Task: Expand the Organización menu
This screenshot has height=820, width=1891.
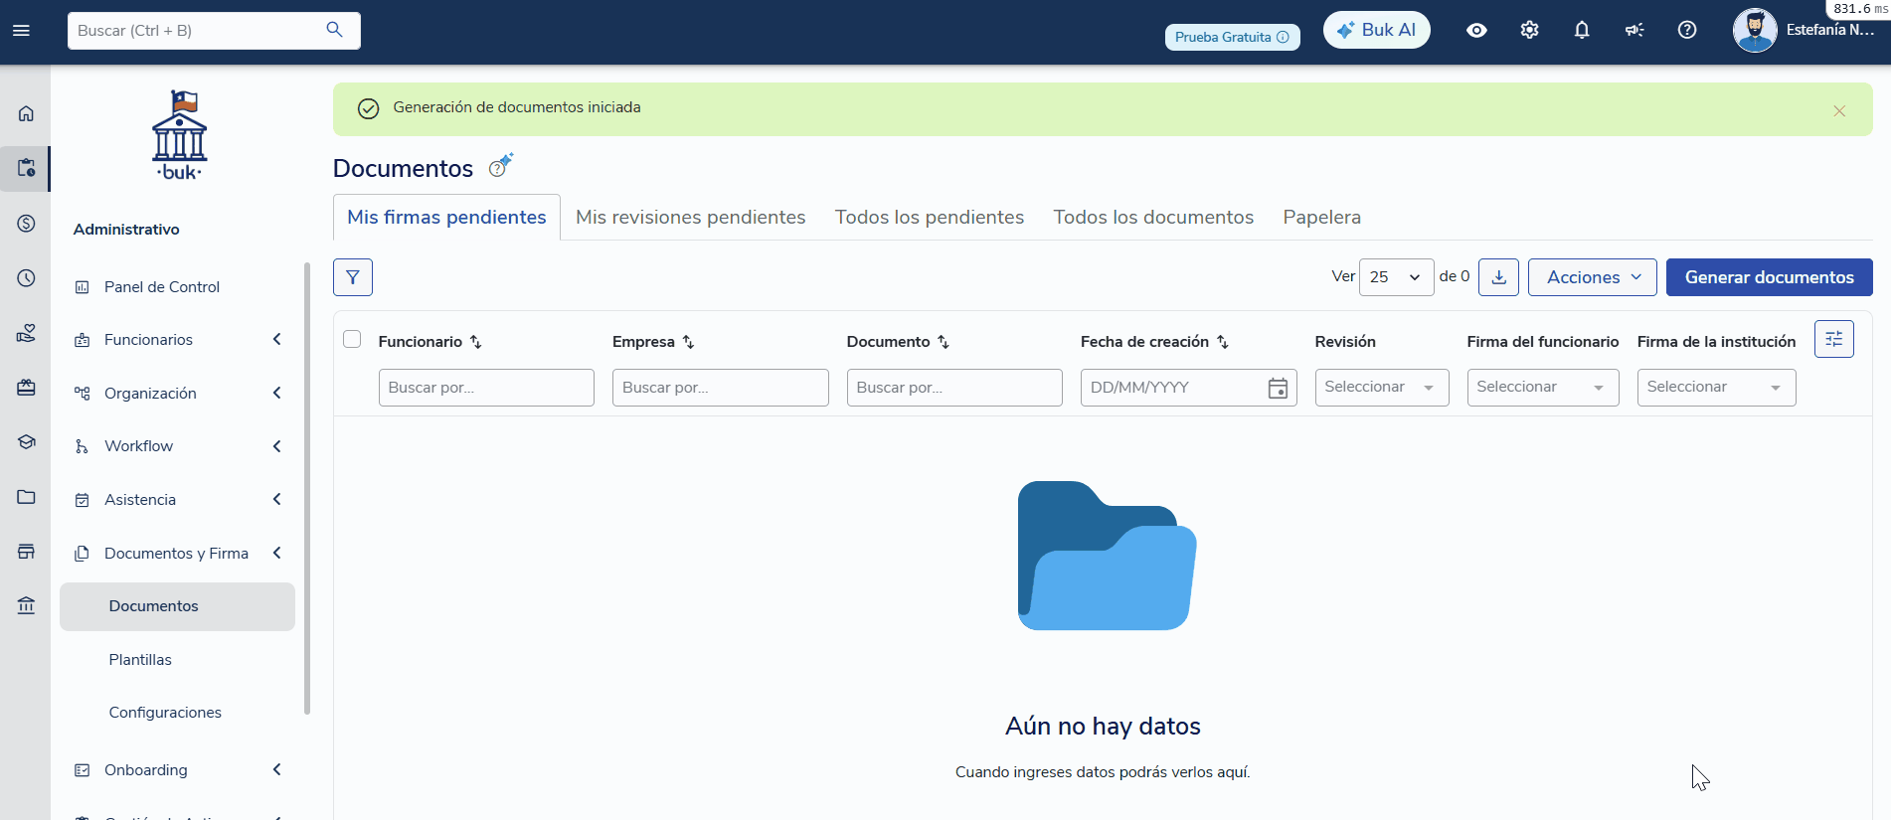Action: click(178, 394)
